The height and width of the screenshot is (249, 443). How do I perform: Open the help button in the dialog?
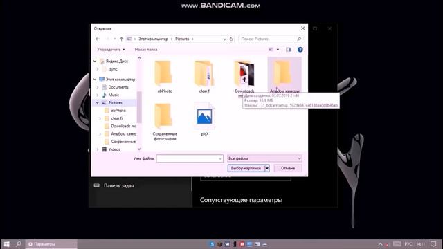(x=300, y=50)
